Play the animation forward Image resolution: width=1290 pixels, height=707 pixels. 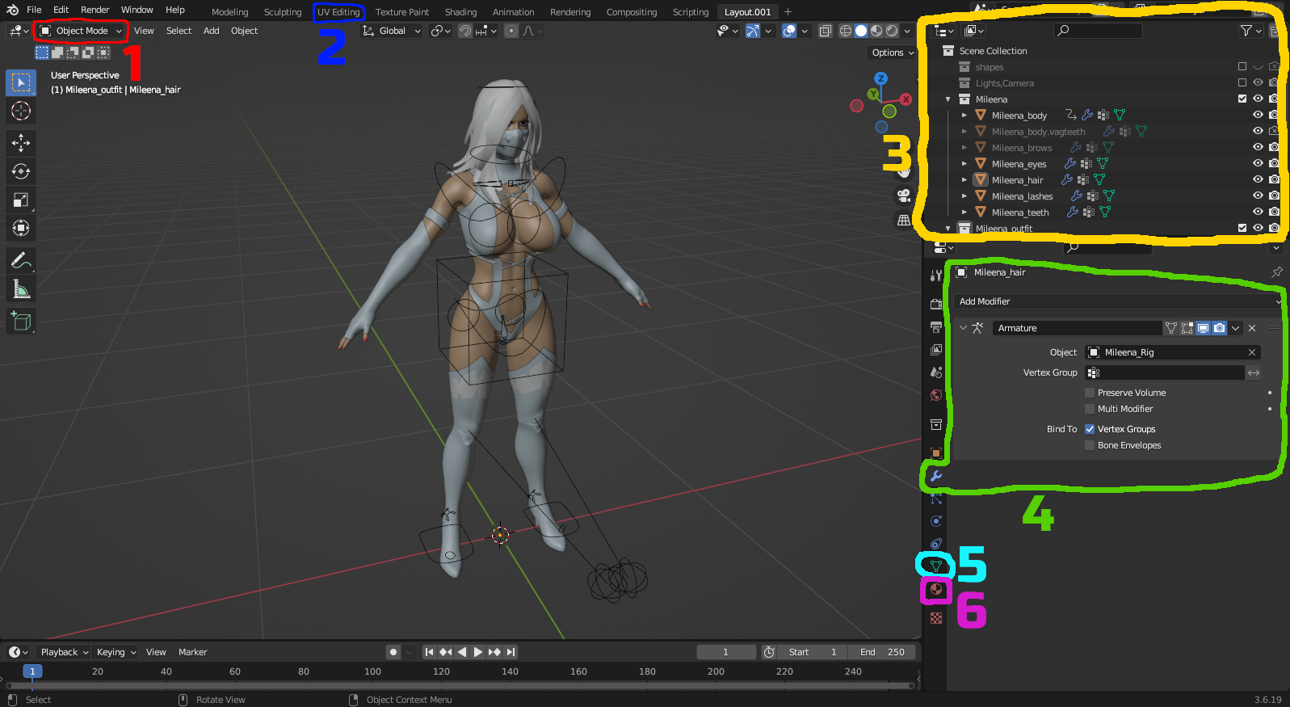pos(477,652)
